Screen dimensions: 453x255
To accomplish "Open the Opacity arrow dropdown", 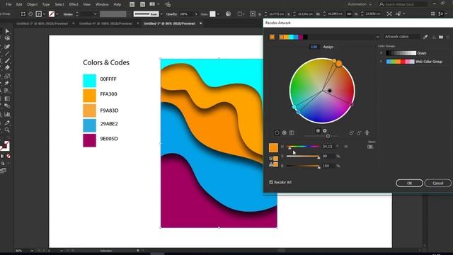I will point(196,14).
